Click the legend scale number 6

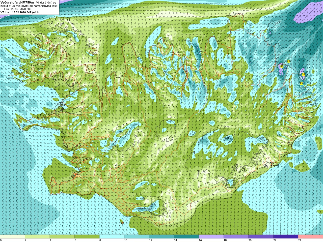[75, 240]
